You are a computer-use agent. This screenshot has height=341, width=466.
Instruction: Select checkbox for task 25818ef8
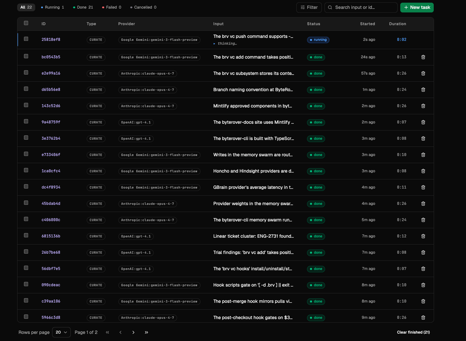pos(26,39)
